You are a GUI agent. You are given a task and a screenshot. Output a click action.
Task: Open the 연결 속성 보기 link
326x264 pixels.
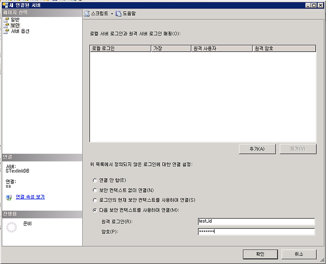[x=30, y=197]
